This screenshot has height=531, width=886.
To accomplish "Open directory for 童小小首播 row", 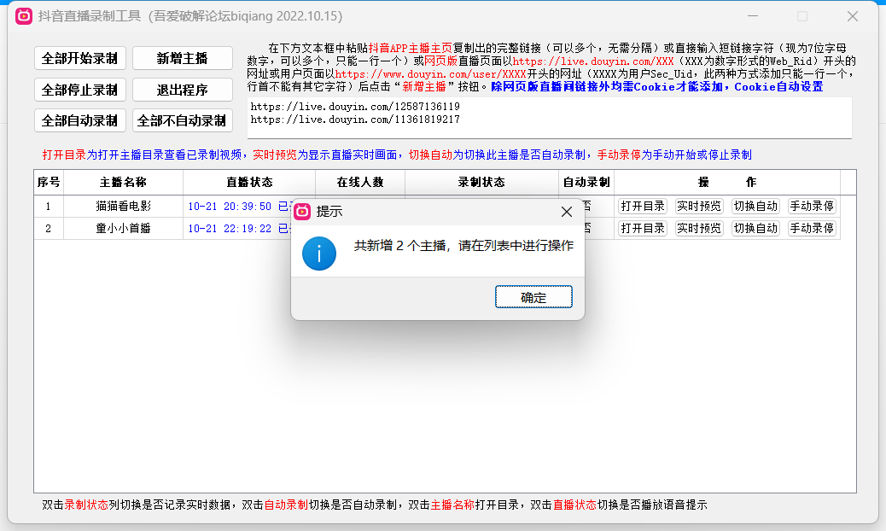I will pos(643,228).
